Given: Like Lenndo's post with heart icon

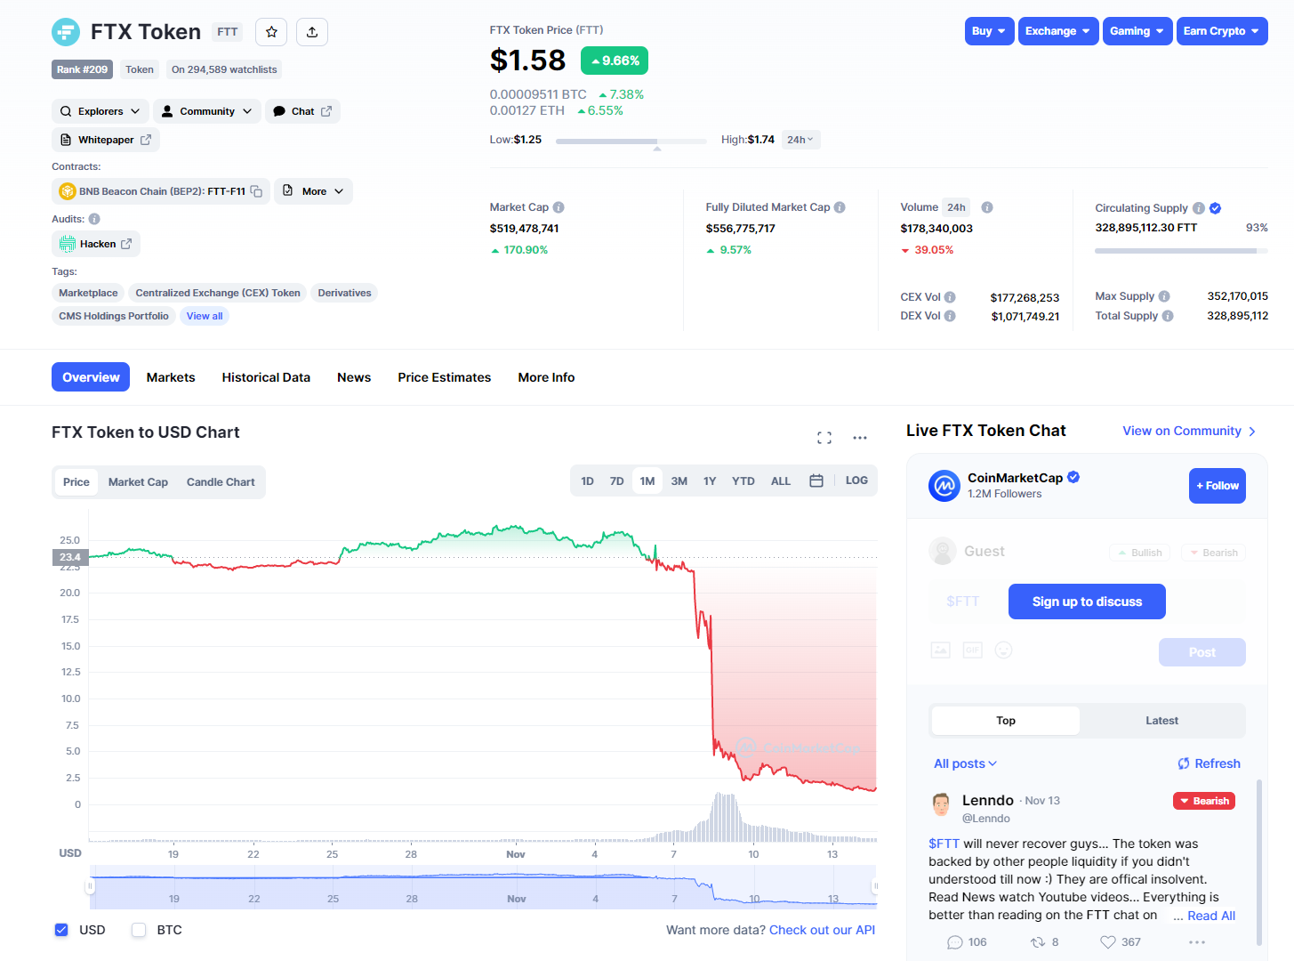Looking at the screenshot, I should point(1108,942).
